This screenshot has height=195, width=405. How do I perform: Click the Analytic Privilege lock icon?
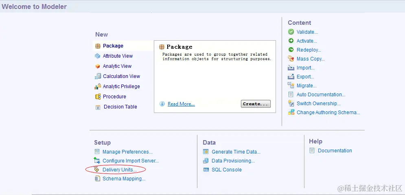pos(98,87)
